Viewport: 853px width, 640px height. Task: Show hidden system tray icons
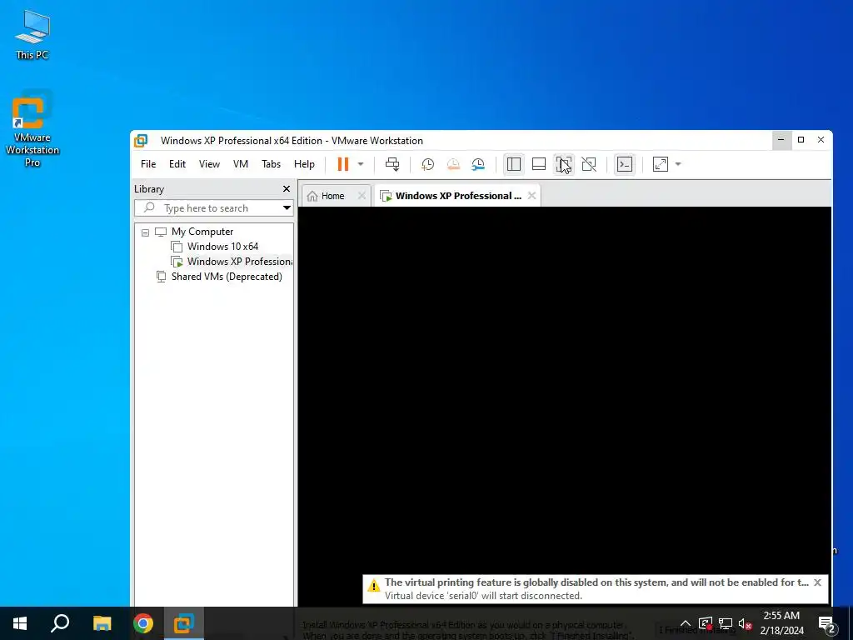(x=686, y=623)
